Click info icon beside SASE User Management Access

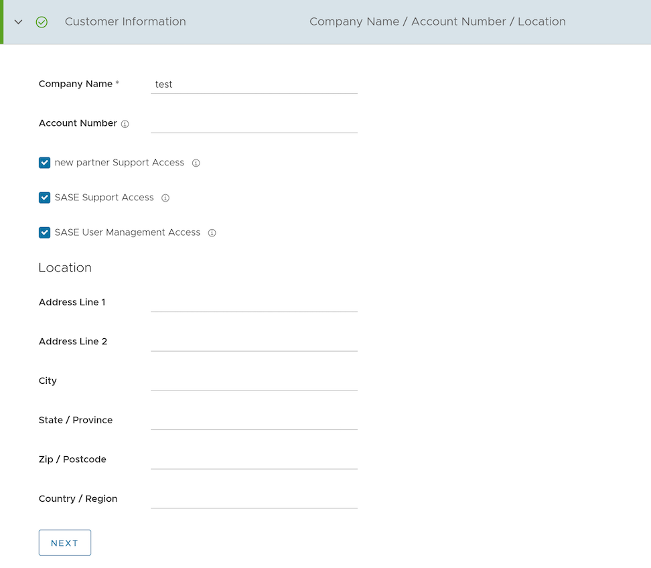(x=212, y=233)
